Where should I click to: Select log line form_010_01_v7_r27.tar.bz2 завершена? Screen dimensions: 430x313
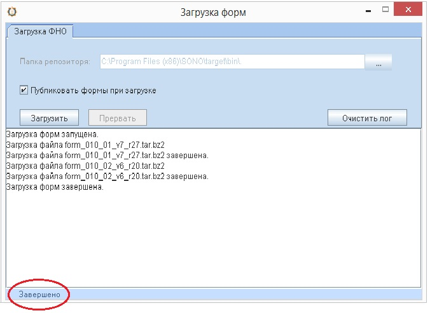(107, 156)
